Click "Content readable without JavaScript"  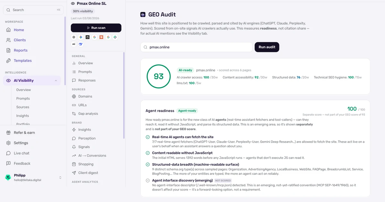click(182, 153)
